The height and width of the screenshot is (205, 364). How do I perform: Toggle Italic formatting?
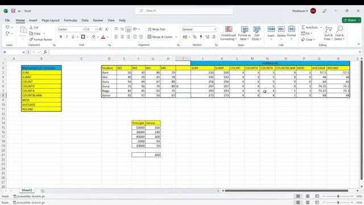[x=67, y=36]
